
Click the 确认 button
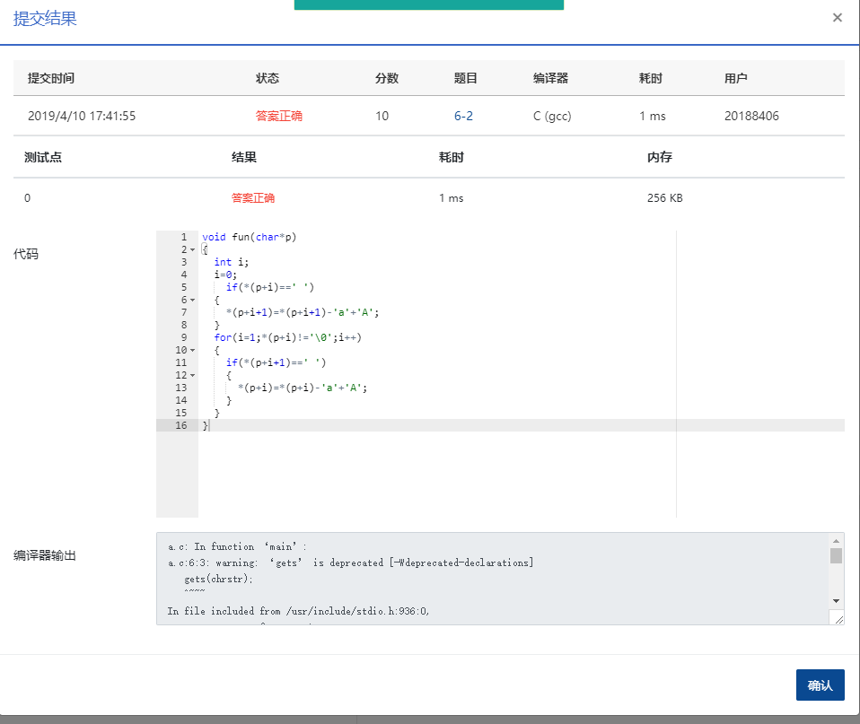[x=820, y=685]
